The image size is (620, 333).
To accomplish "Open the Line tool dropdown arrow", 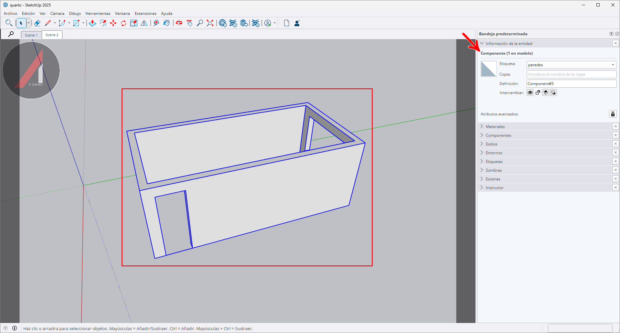I will click(x=55, y=23).
